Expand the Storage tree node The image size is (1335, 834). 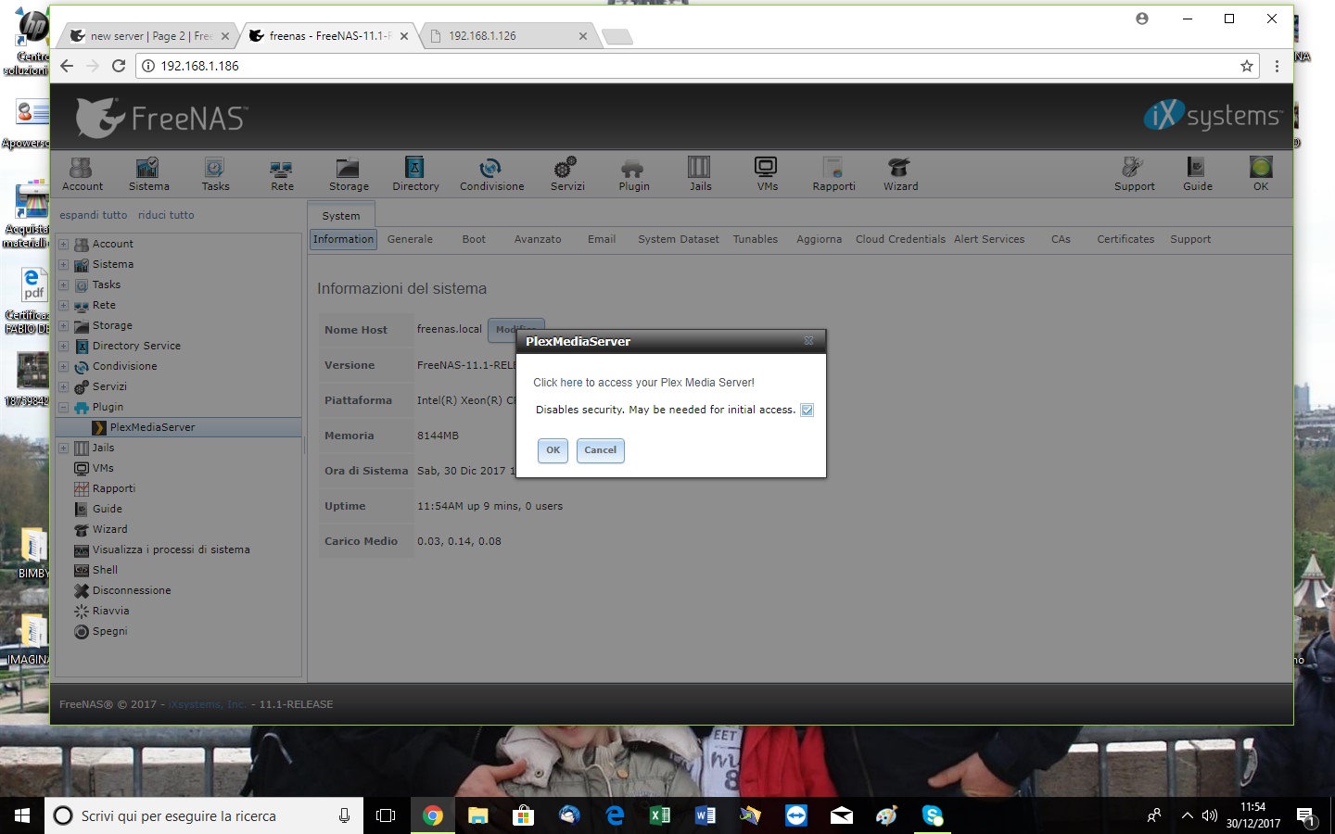[x=63, y=326]
